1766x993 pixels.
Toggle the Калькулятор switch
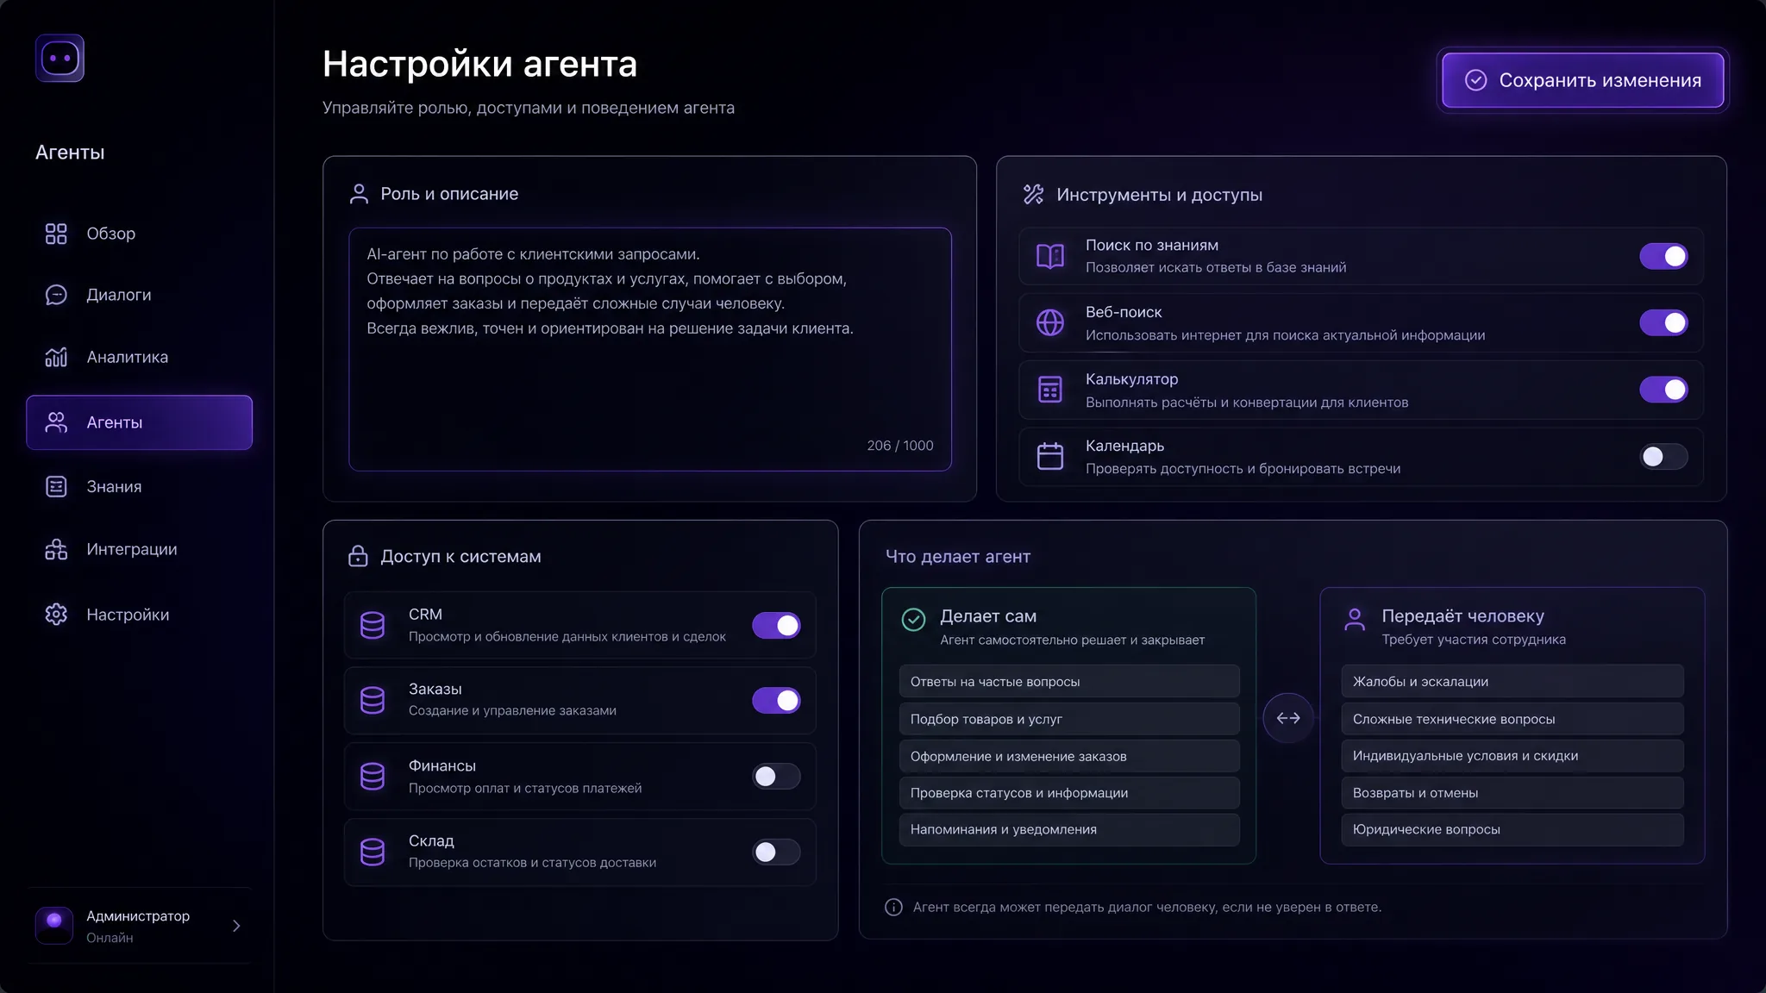[x=1663, y=390]
